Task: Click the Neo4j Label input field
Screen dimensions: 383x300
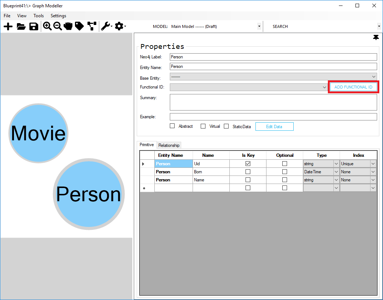Action: click(x=273, y=57)
